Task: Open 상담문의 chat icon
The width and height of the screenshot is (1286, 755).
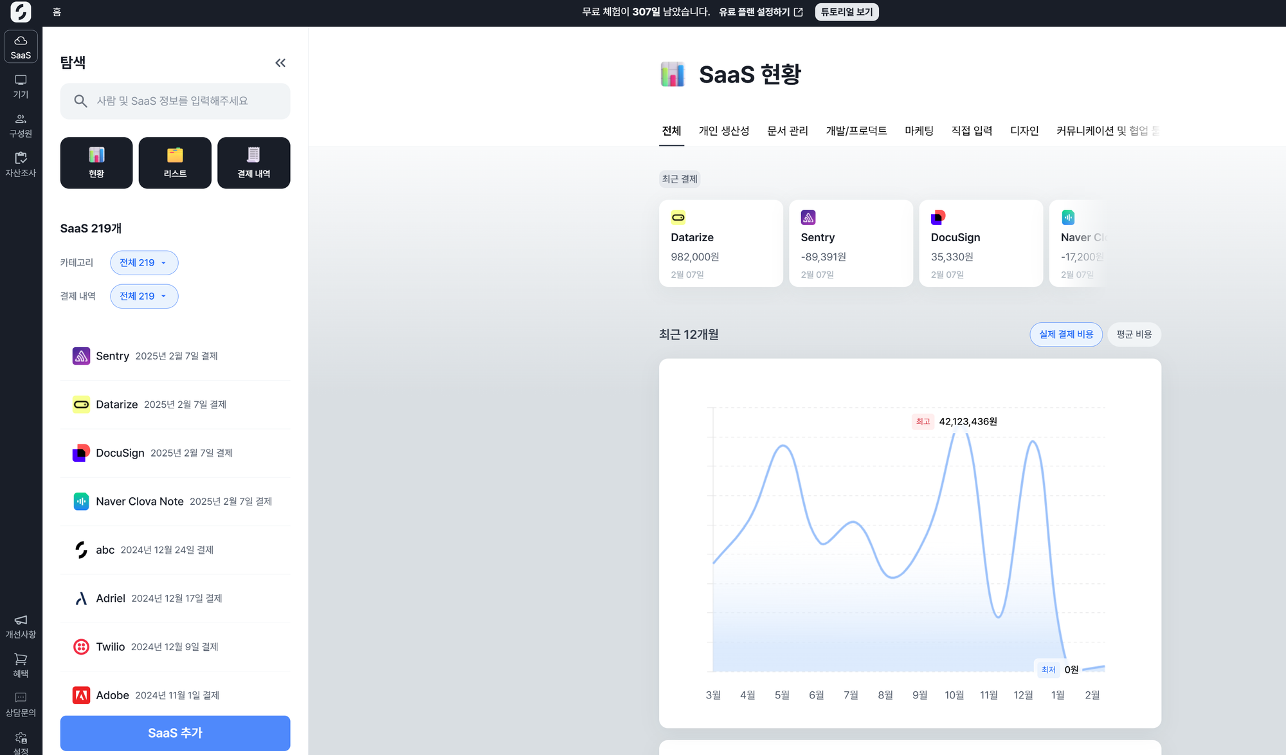Action: [21, 705]
